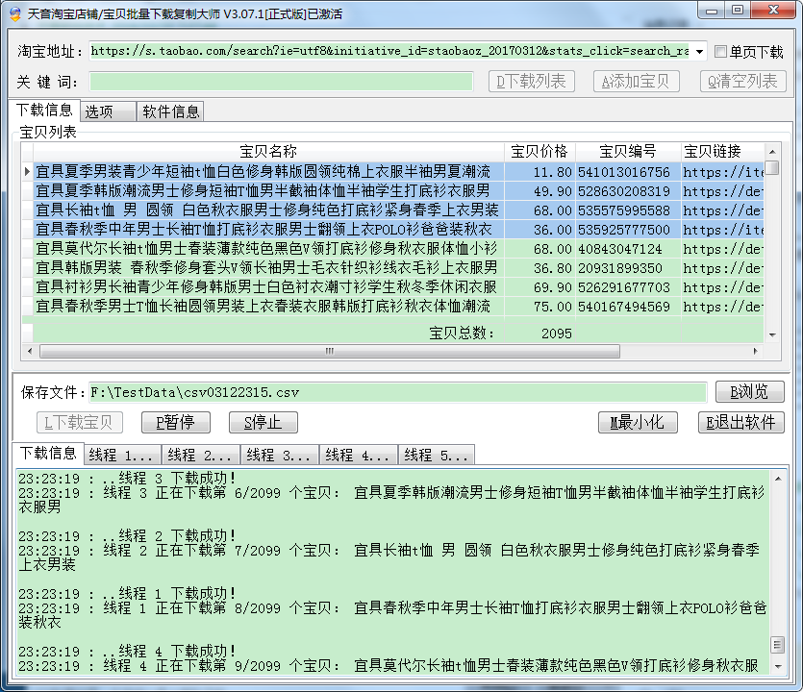Viewport: 803px width, 692px height.
Task: Click the A添加宝贝 button
Action: coord(636,82)
